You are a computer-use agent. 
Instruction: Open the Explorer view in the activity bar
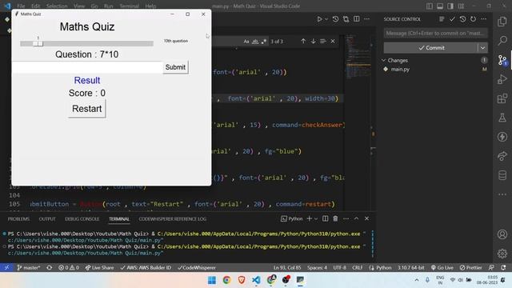(502, 22)
